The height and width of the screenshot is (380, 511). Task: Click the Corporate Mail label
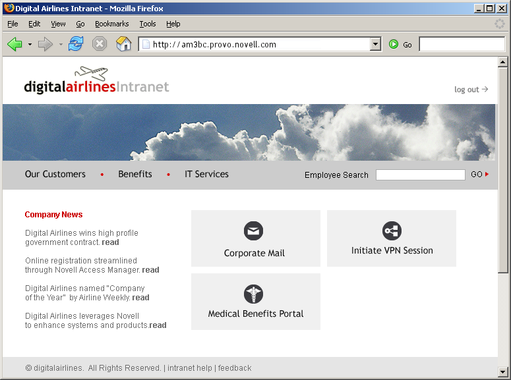click(255, 253)
